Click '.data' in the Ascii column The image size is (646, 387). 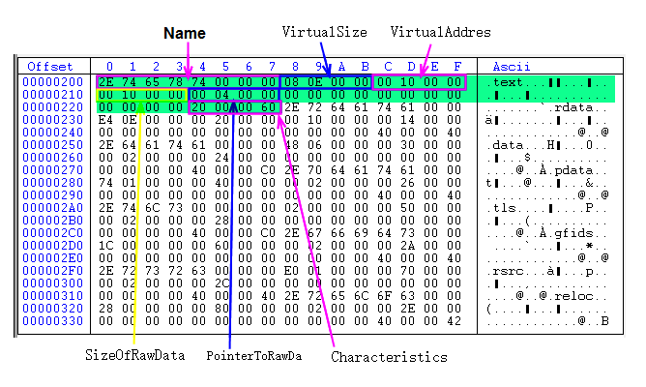505,145
